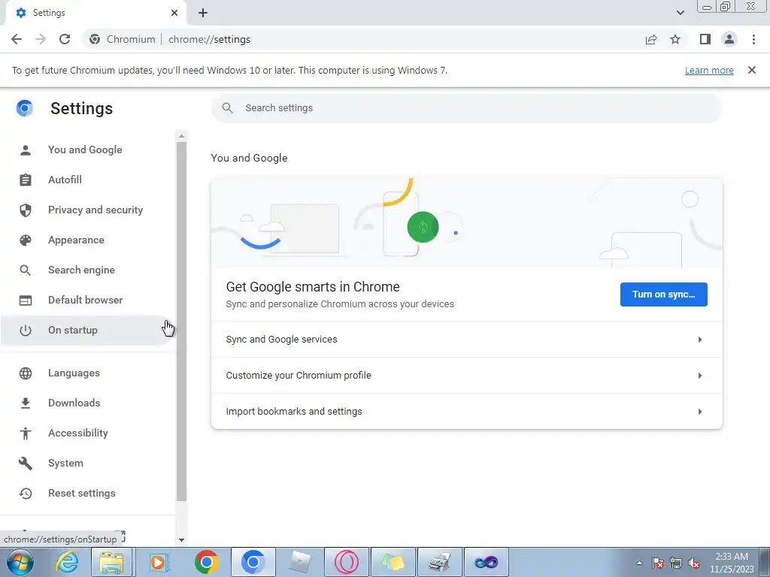770x577 pixels.
Task: Go to Privacy and security settings
Action: (87, 210)
